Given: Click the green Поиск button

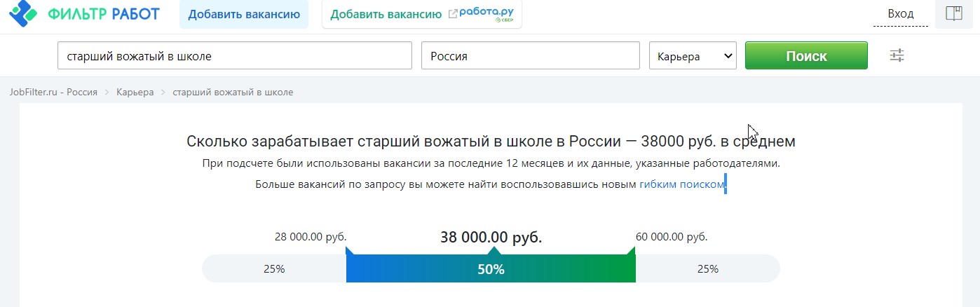Looking at the screenshot, I should tap(806, 56).
